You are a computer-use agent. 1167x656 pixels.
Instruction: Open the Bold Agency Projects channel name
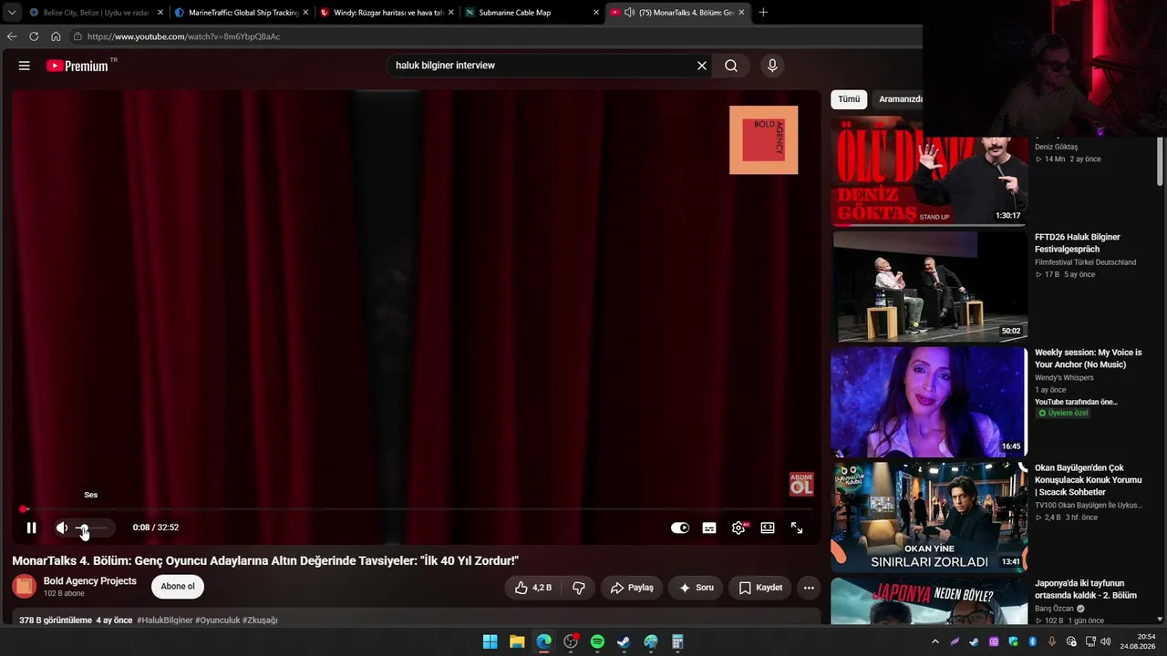(x=90, y=581)
